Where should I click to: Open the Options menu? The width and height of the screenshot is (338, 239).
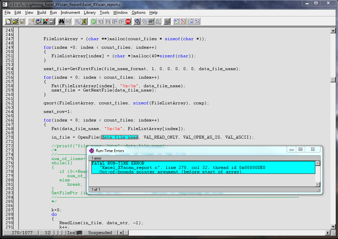coord(139,13)
